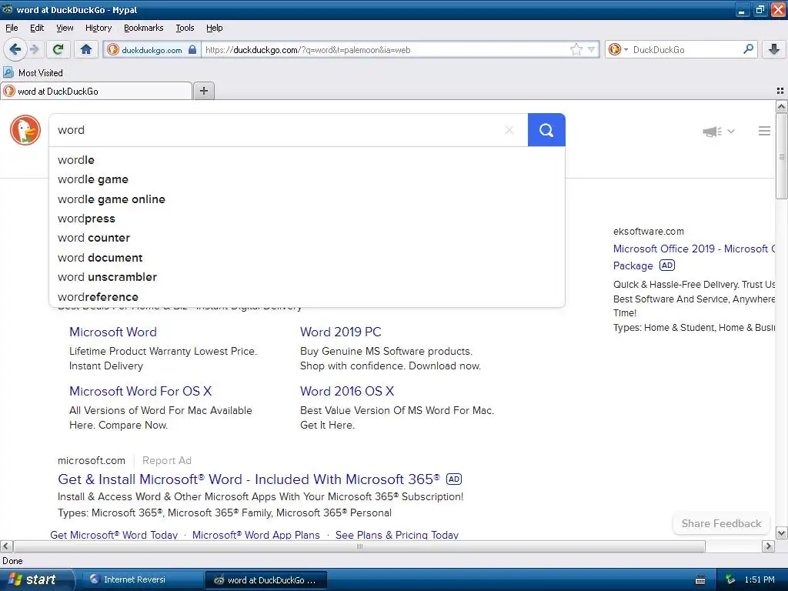788x591 pixels.
Task: Open 'Get & Install Microsoft Word' result
Action: (x=249, y=479)
